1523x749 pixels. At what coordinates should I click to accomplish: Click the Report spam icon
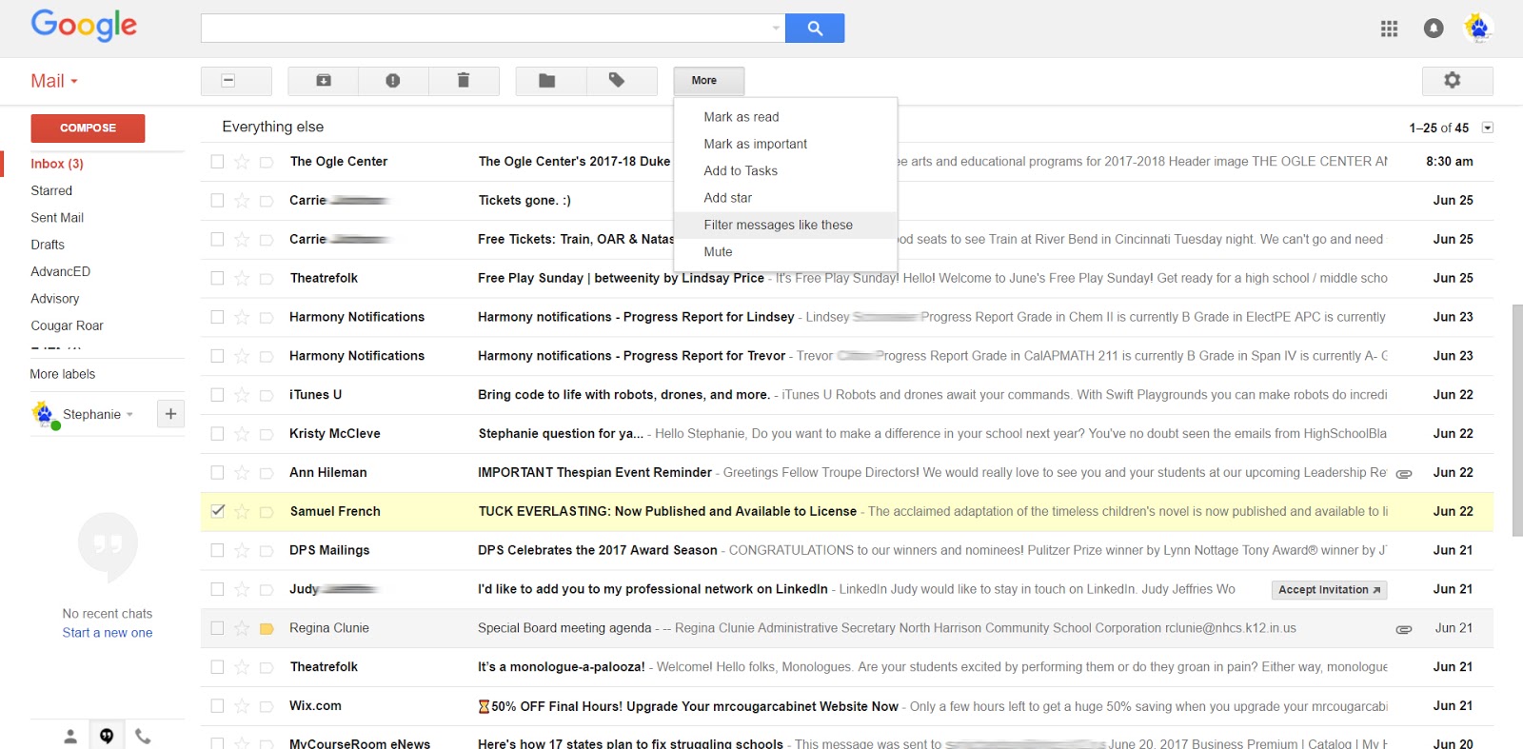[x=393, y=81]
